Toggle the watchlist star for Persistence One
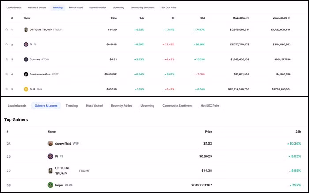This screenshot has width=309, height=193. tap(7, 74)
